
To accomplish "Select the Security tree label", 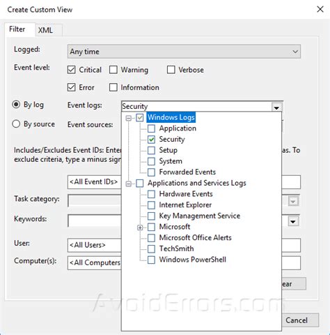I will pyautogui.click(x=172, y=139).
